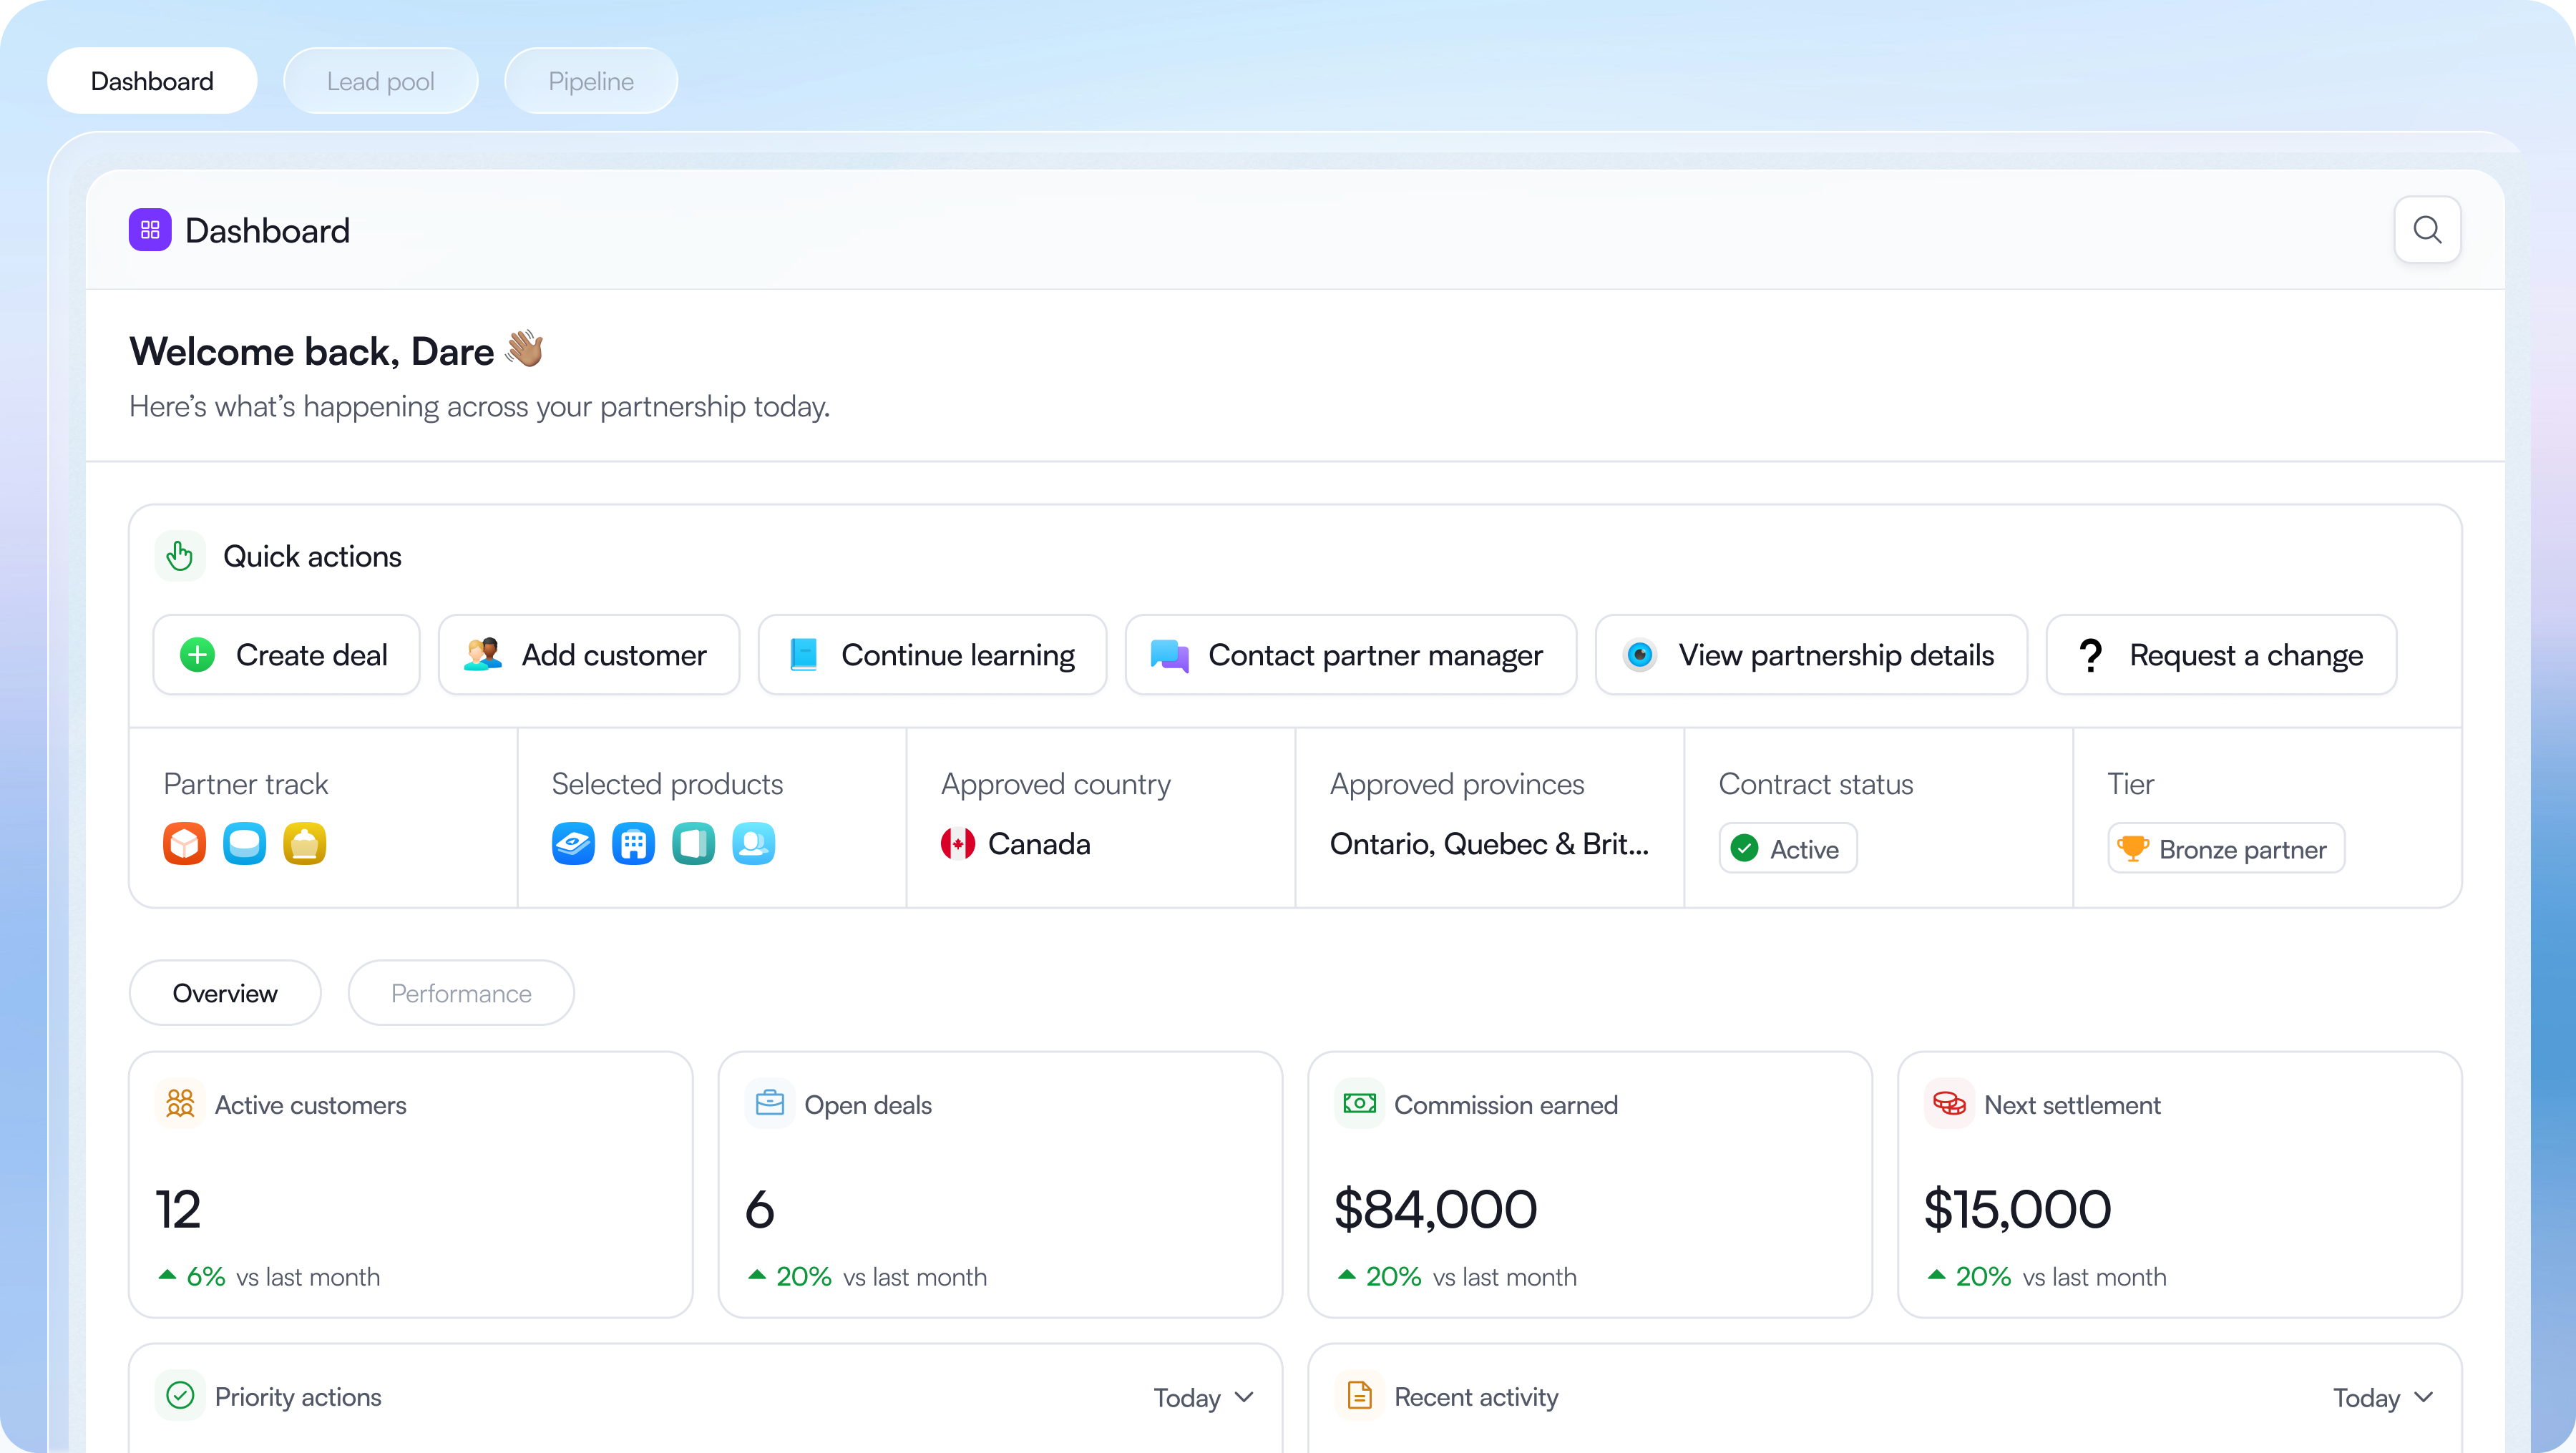Click the Create deal button
The image size is (2576, 1453).
286,655
